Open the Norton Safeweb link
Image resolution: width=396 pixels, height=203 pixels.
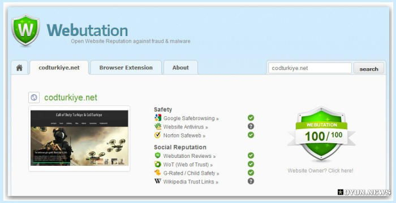coord(184,135)
